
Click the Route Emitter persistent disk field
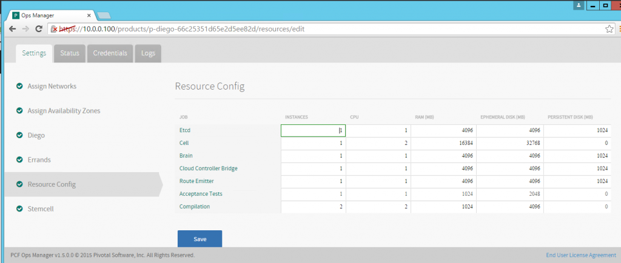(x=577, y=181)
